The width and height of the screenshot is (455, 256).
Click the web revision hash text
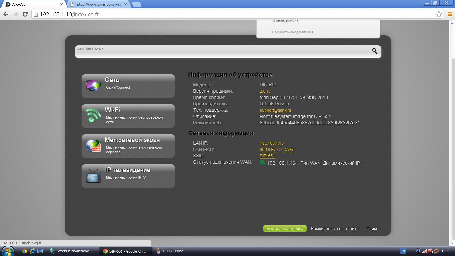coord(310,123)
